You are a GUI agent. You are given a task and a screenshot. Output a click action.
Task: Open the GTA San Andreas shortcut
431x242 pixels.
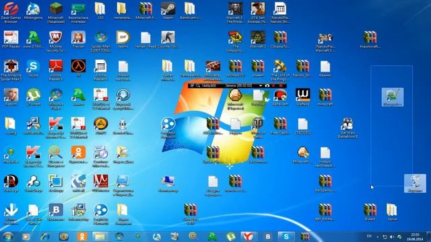click(258, 13)
